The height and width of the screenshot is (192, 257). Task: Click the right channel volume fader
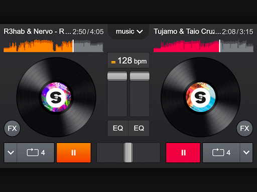[140, 76]
